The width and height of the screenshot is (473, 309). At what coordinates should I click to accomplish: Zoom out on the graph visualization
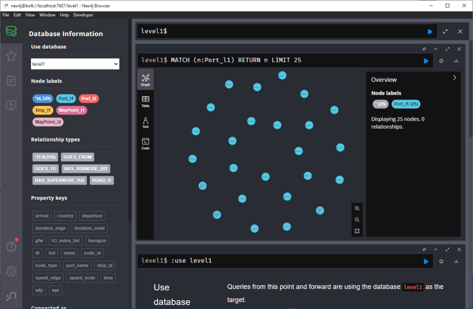click(x=357, y=220)
